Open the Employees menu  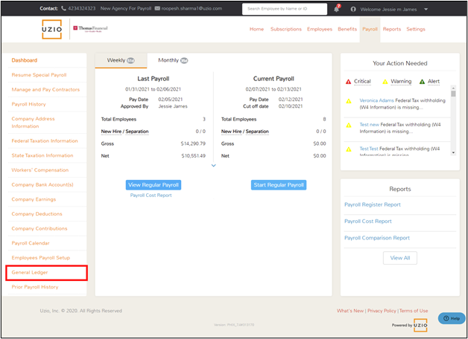click(x=320, y=29)
